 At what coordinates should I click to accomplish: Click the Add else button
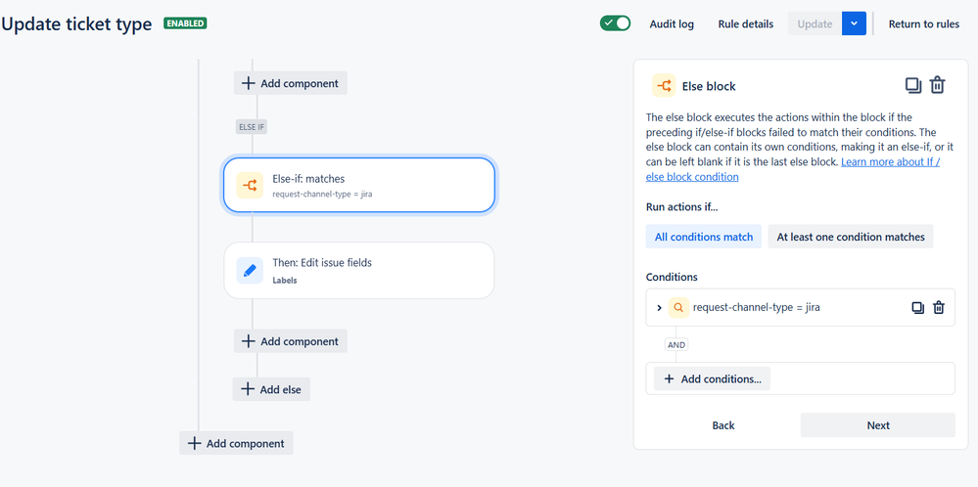(271, 389)
